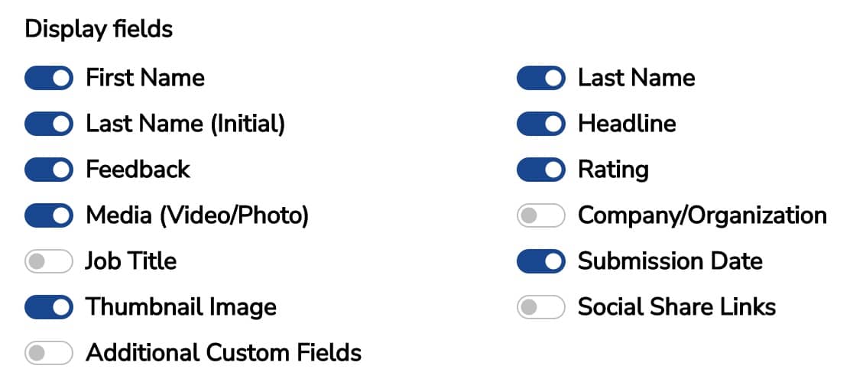Enable the Company/Organization toggle
The height and width of the screenshot is (385, 850).
(x=541, y=215)
